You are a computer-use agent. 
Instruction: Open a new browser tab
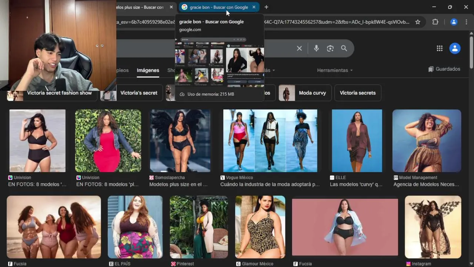[x=266, y=7]
